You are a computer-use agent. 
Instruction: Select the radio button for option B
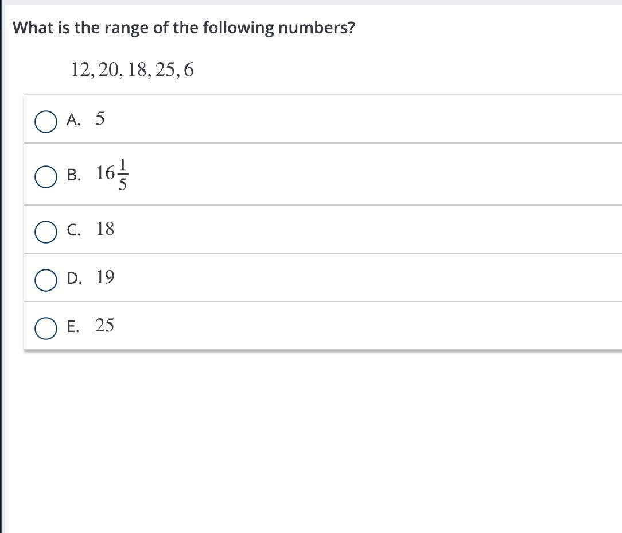point(45,177)
